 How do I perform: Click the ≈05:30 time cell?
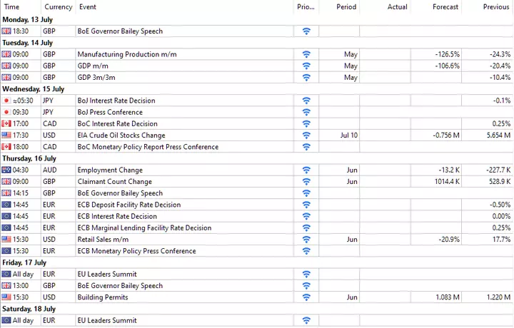pos(24,101)
